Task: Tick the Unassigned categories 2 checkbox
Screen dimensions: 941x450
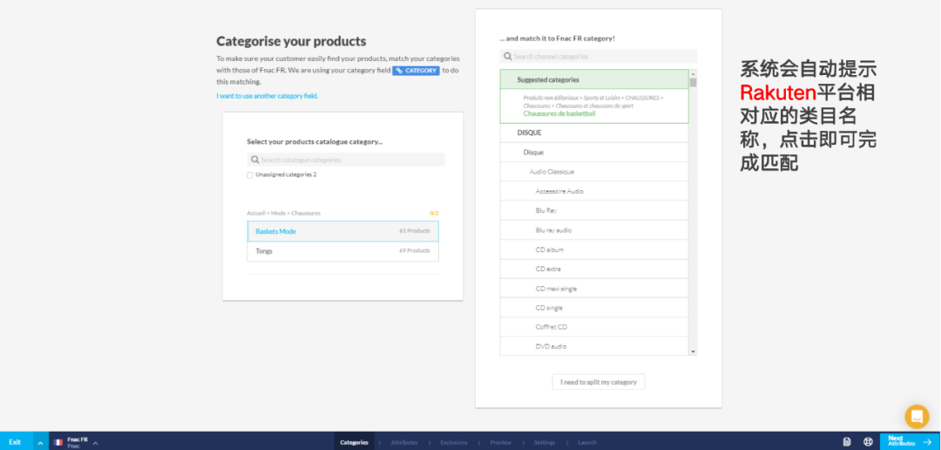Action: pos(250,174)
